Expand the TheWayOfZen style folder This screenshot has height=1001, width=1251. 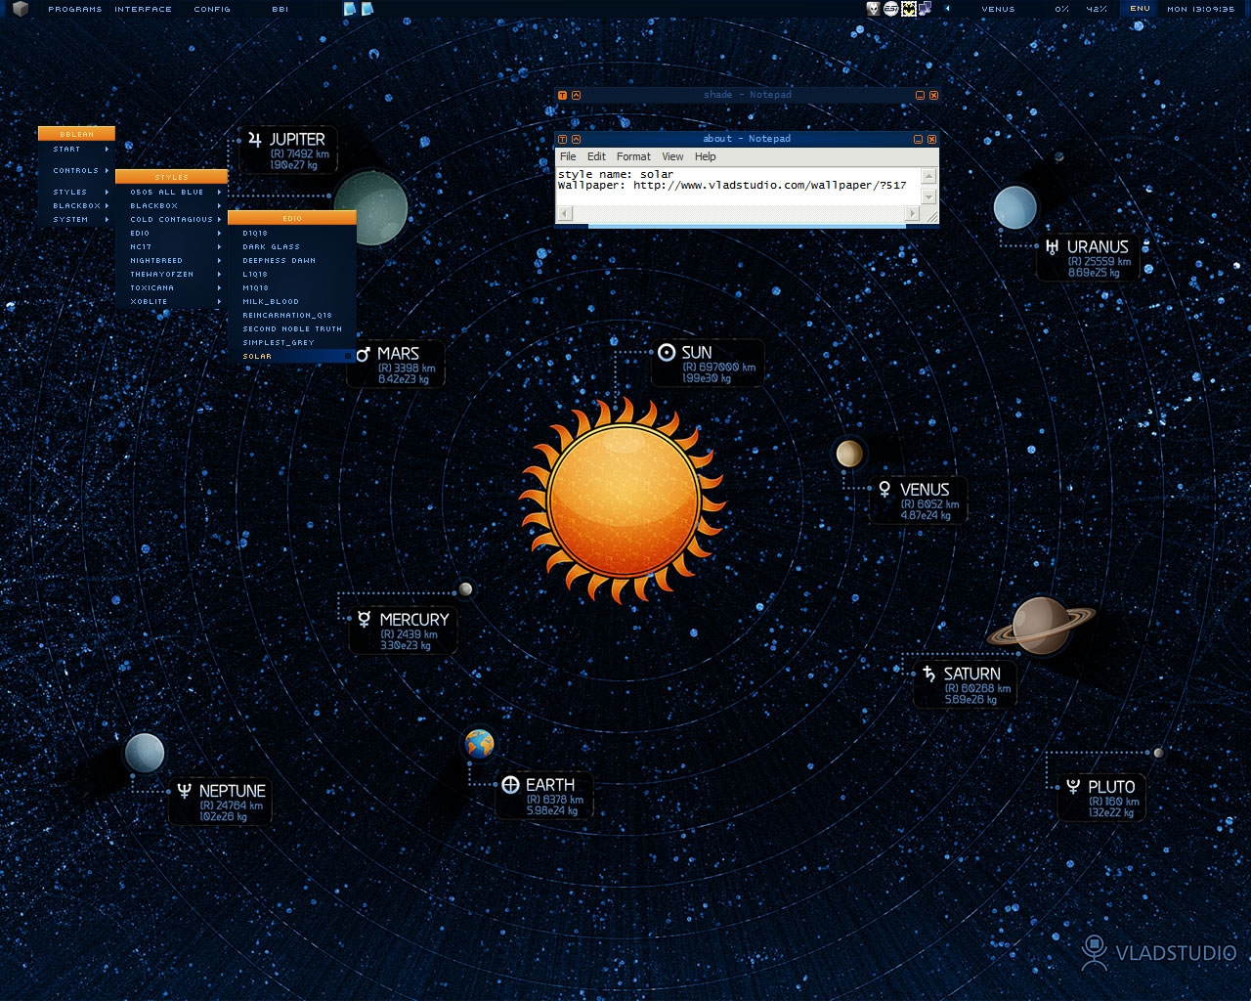172,275
